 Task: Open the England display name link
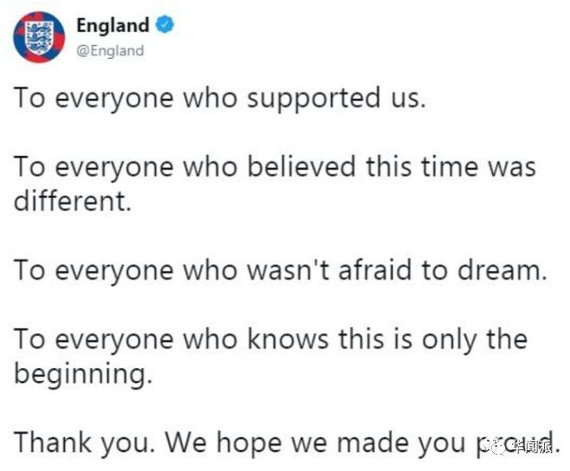tap(112, 25)
